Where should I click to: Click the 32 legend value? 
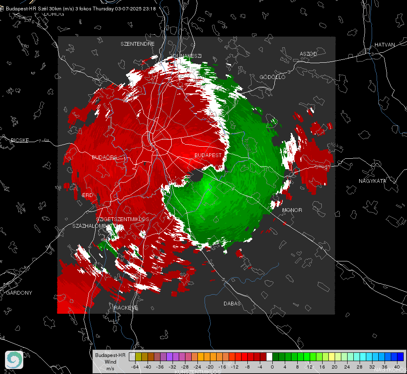(x=372, y=367)
